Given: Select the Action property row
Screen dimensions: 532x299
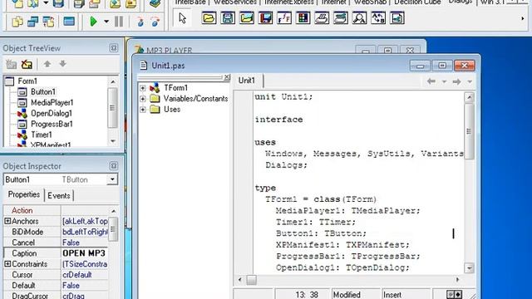Looking at the screenshot, I should [56, 210].
